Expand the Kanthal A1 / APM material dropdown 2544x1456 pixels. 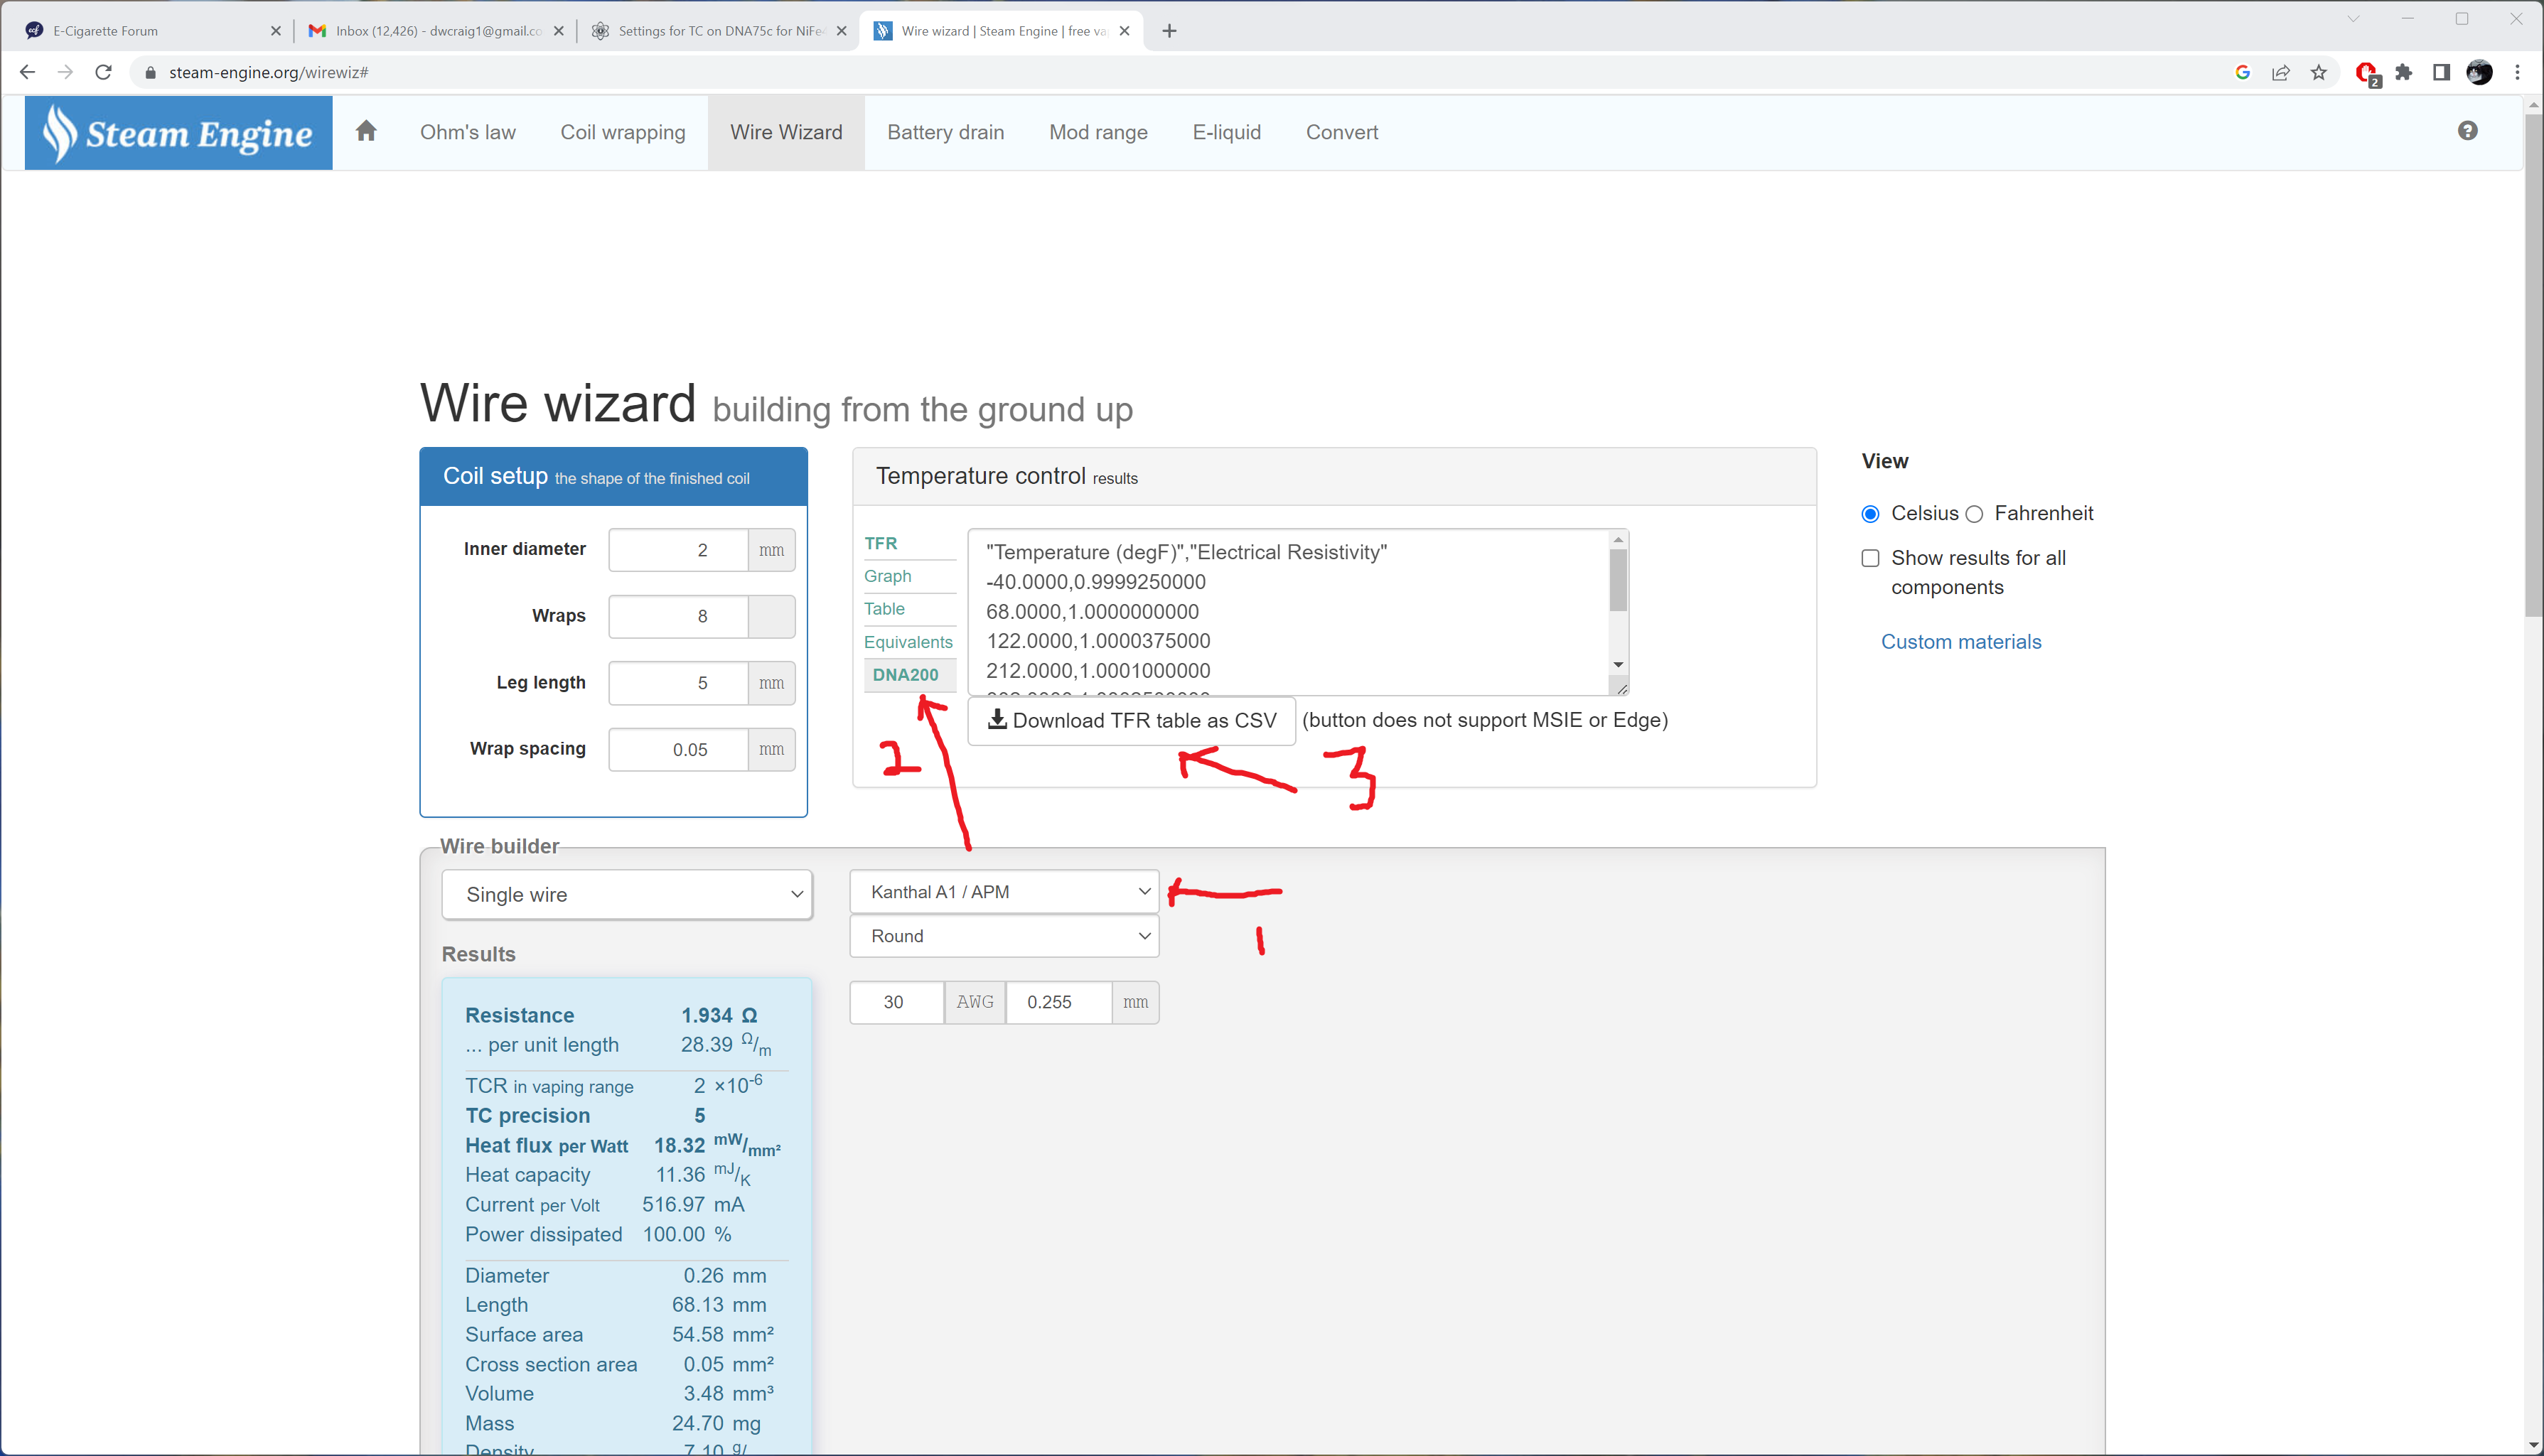pyautogui.click(x=1004, y=892)
